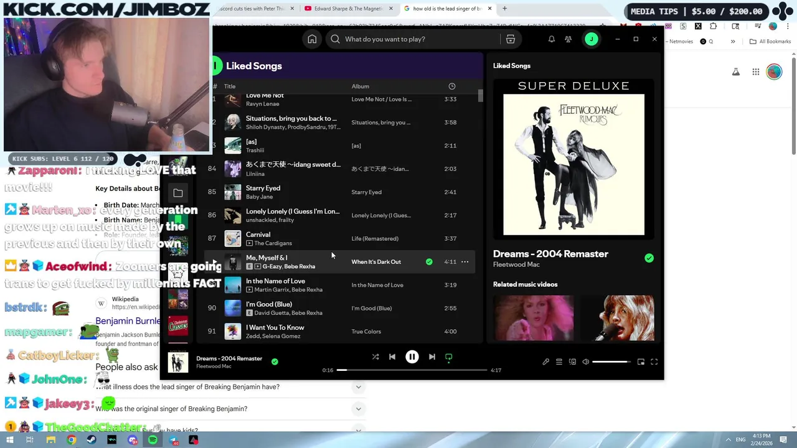Open Connect to a device icon

(x=572, y=362)
